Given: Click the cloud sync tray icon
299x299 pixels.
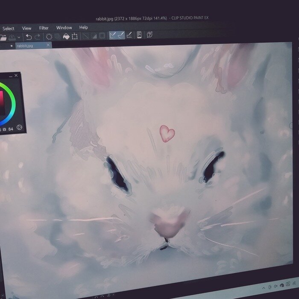Looking at the screenshot, I should (x=282, y=285).
